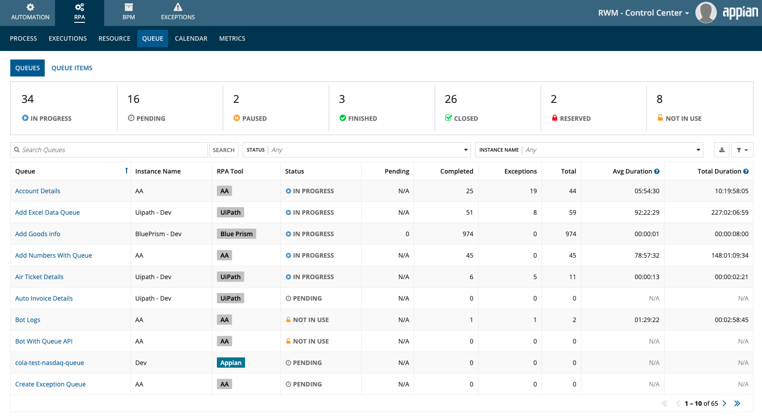Open the Add Numbers With Queue link
The image size is (762, 416).
click(54, 255)
